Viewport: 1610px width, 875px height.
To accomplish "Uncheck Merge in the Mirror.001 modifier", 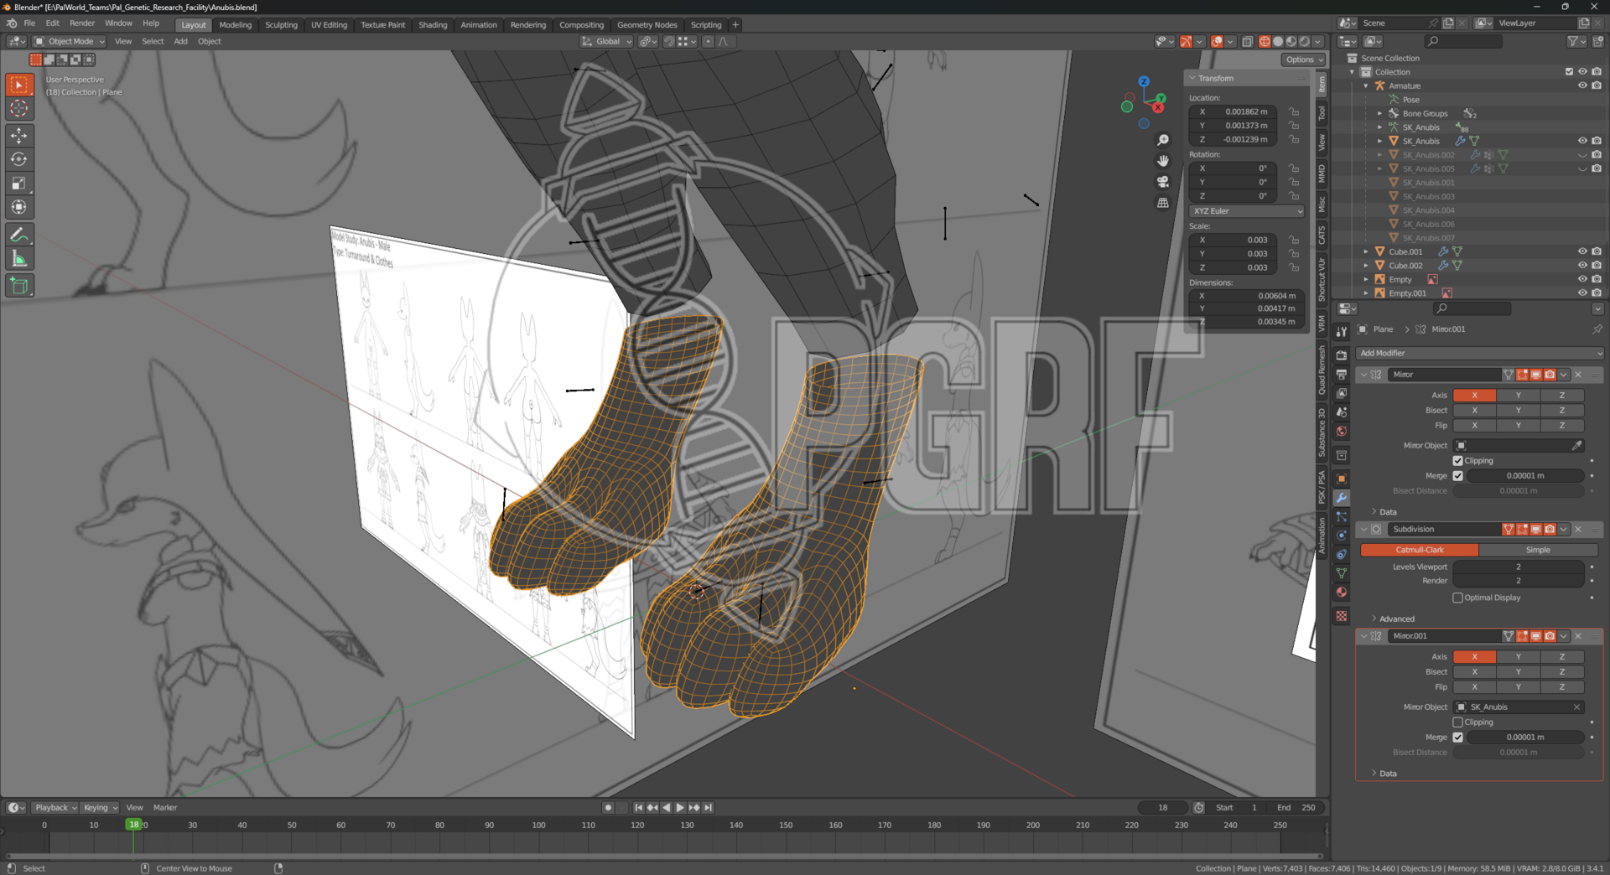I will (x=1457, y=738).
